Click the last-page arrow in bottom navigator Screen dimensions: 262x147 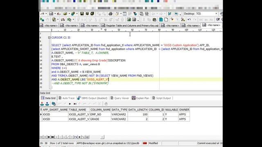tap(53, 137)
